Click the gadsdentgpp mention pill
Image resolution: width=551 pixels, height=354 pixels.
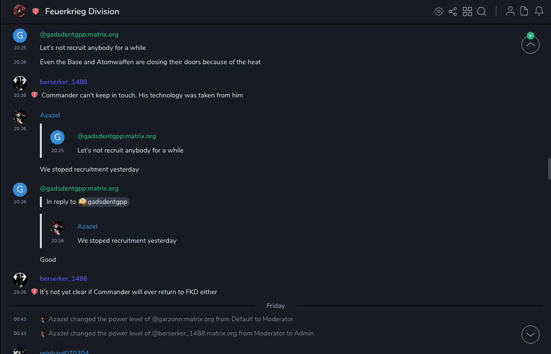point(104,202)
